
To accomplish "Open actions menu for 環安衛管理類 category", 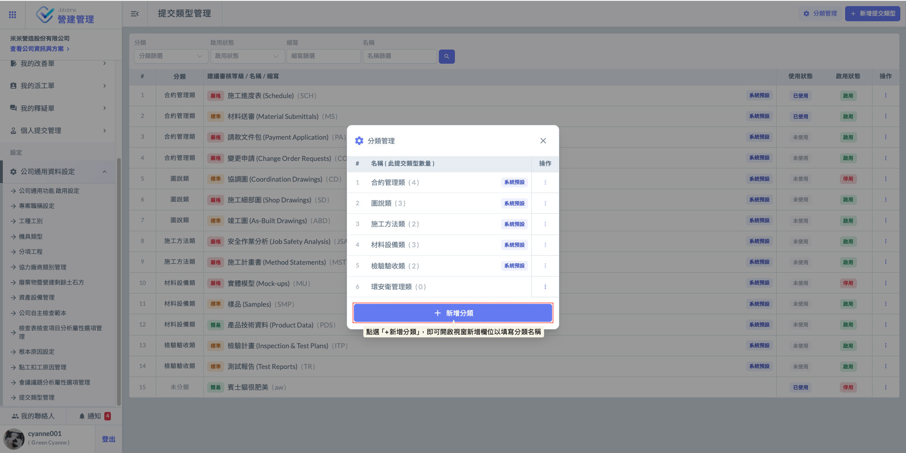I will (545, 287).
